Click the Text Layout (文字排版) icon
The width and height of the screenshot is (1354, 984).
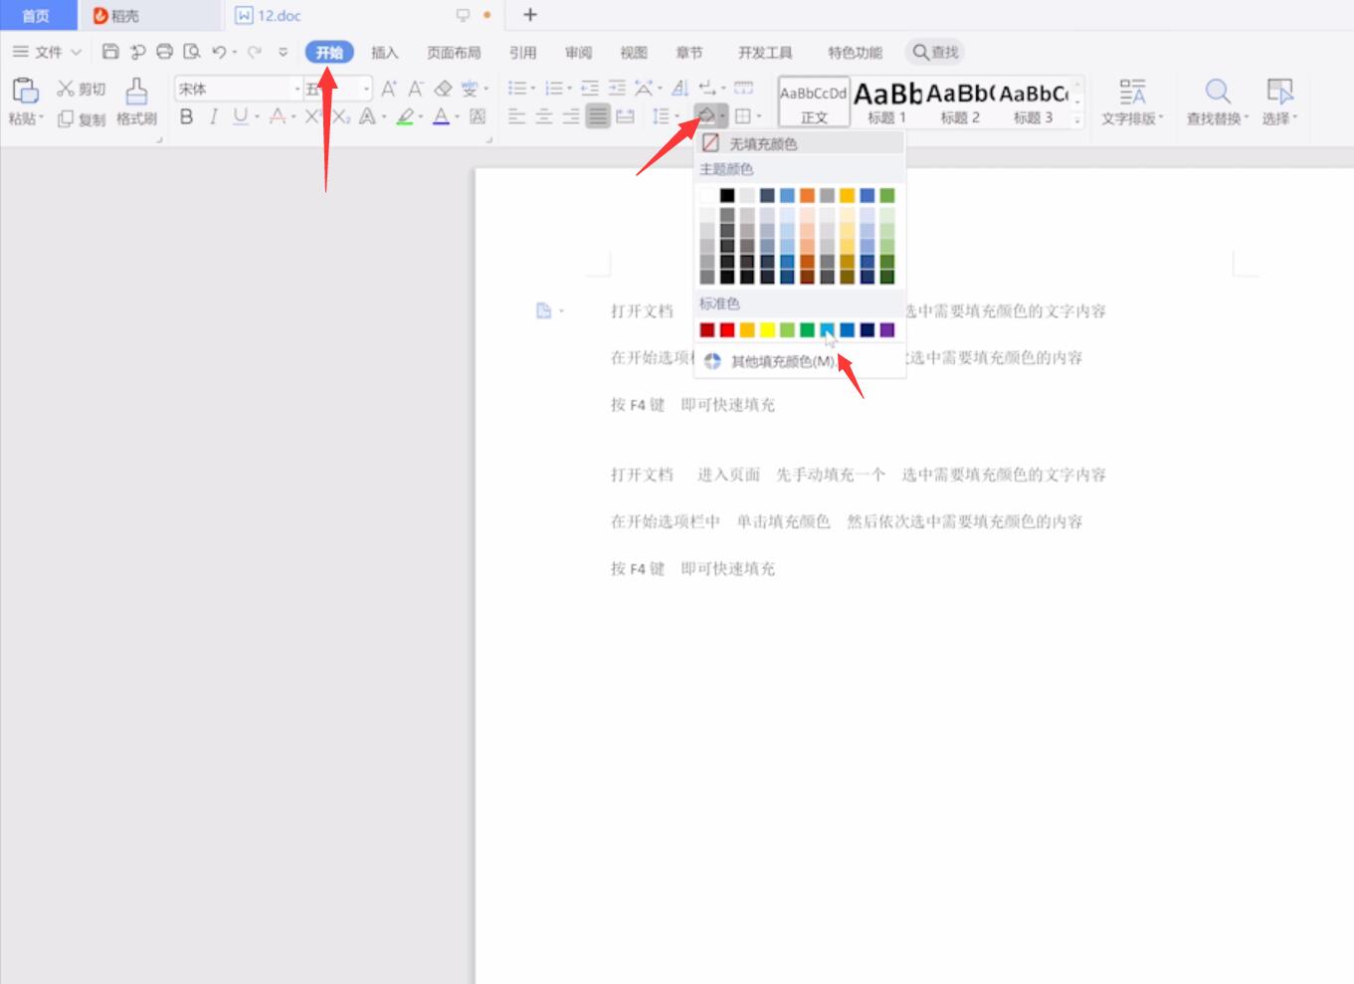(x=1132, y=102)
